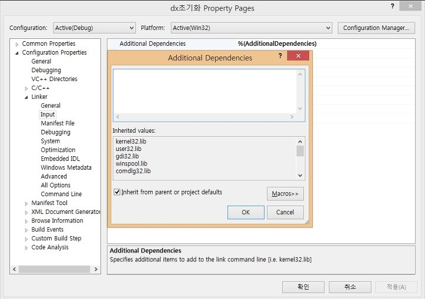
Task: Expand the Manifest Tool node
Action: pos(26,203)
